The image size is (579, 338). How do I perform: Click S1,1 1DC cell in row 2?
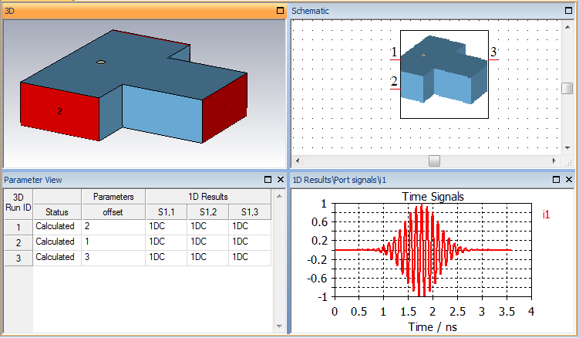pyautogui.click(x=167, y=242)
